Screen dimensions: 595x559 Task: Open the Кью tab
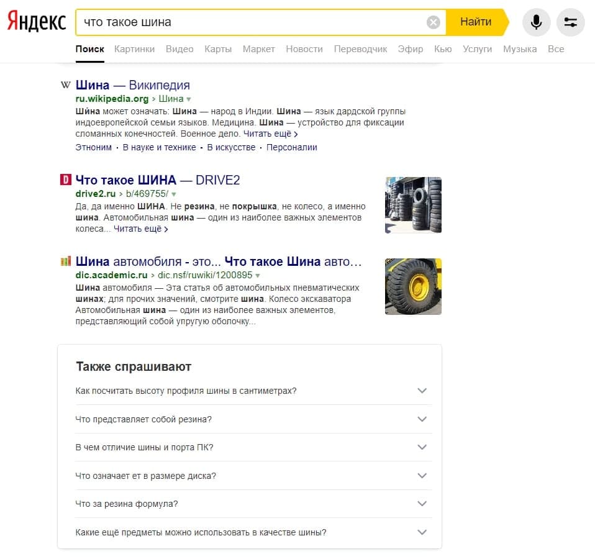click(443, 49)
